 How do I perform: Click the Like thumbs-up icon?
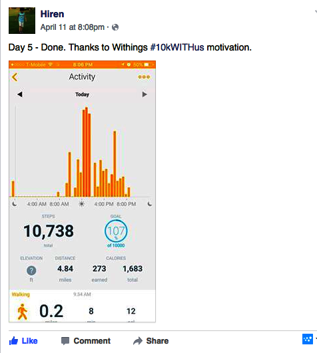[x=13, y=341]
